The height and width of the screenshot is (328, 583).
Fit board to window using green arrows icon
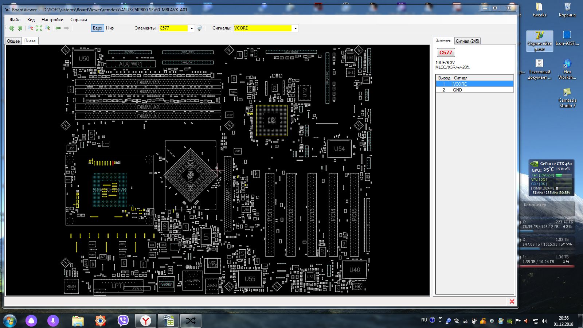[x=39, y=28]
